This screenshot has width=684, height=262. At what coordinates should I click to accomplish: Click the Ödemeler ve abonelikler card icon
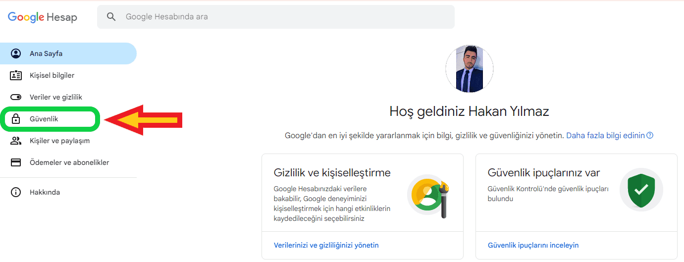16,162
